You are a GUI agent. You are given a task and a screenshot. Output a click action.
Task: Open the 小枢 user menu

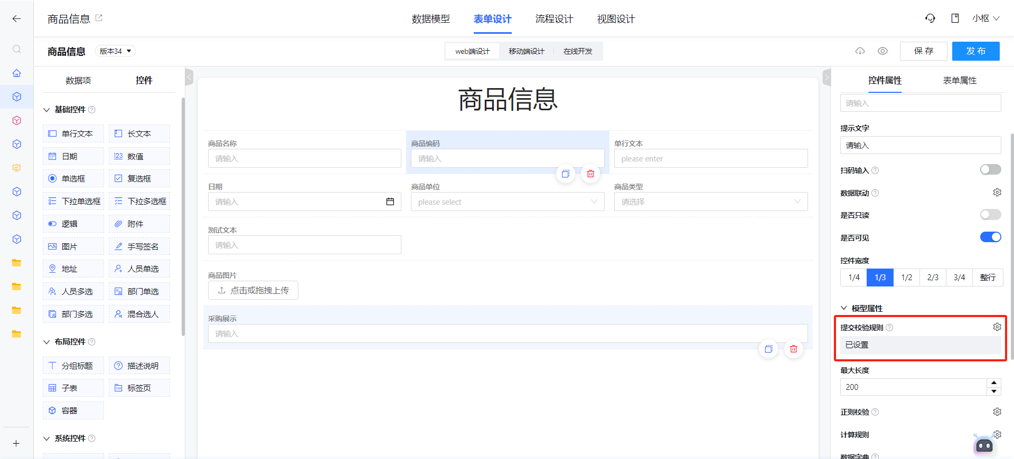pos(986,18)
